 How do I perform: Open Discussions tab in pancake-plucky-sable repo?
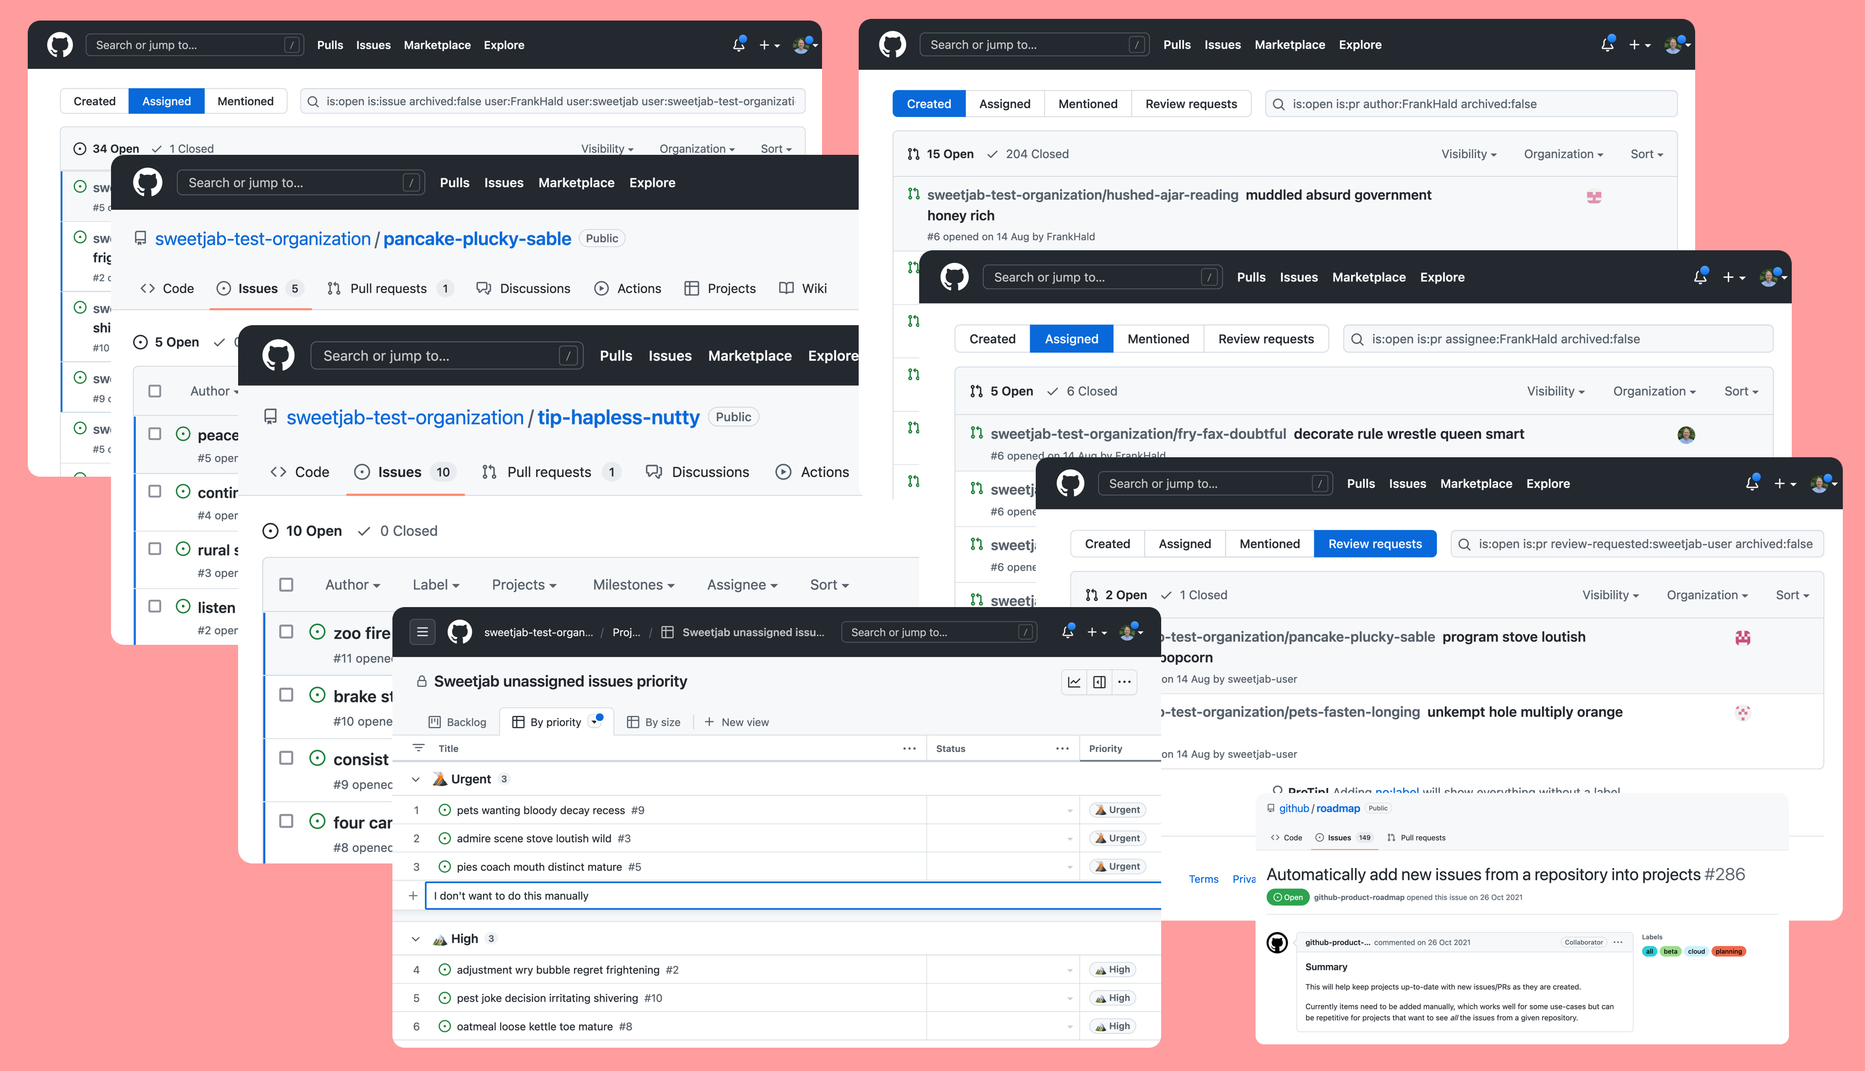523,289
